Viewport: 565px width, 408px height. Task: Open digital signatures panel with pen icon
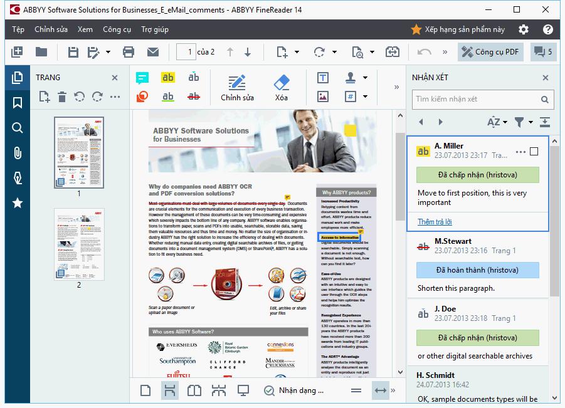18,178
